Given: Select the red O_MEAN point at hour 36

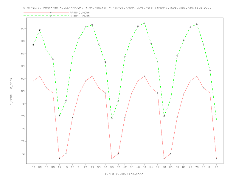Looking at the screenshot, I should click(112, 159).
